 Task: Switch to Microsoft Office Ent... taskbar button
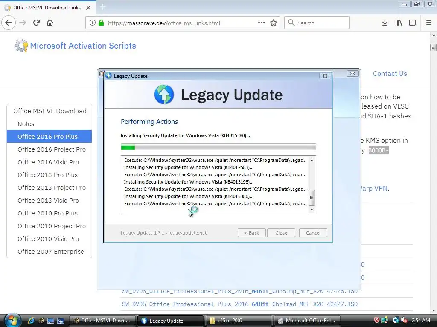pyautogui.click(x=307, y=321)
